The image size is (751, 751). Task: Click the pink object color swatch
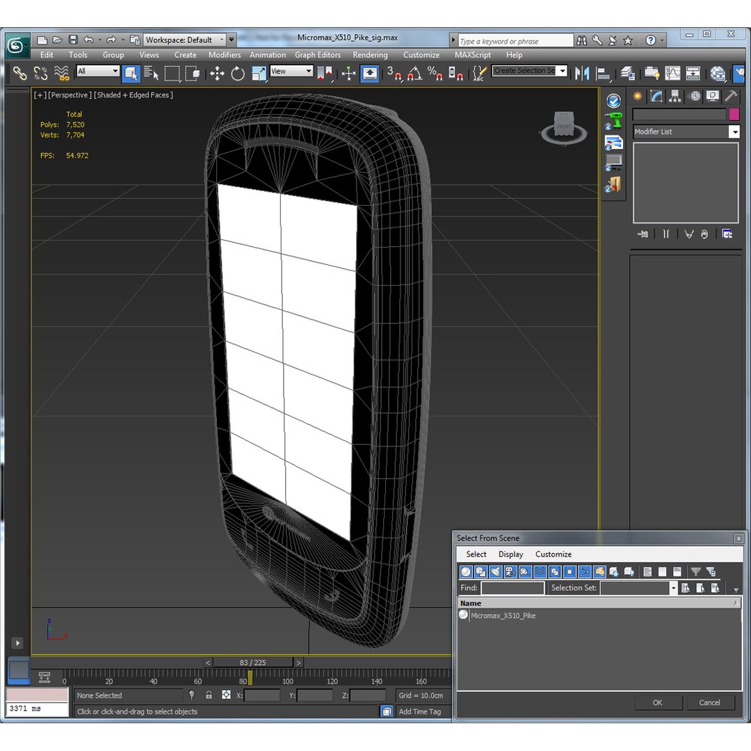click(734, 114)
